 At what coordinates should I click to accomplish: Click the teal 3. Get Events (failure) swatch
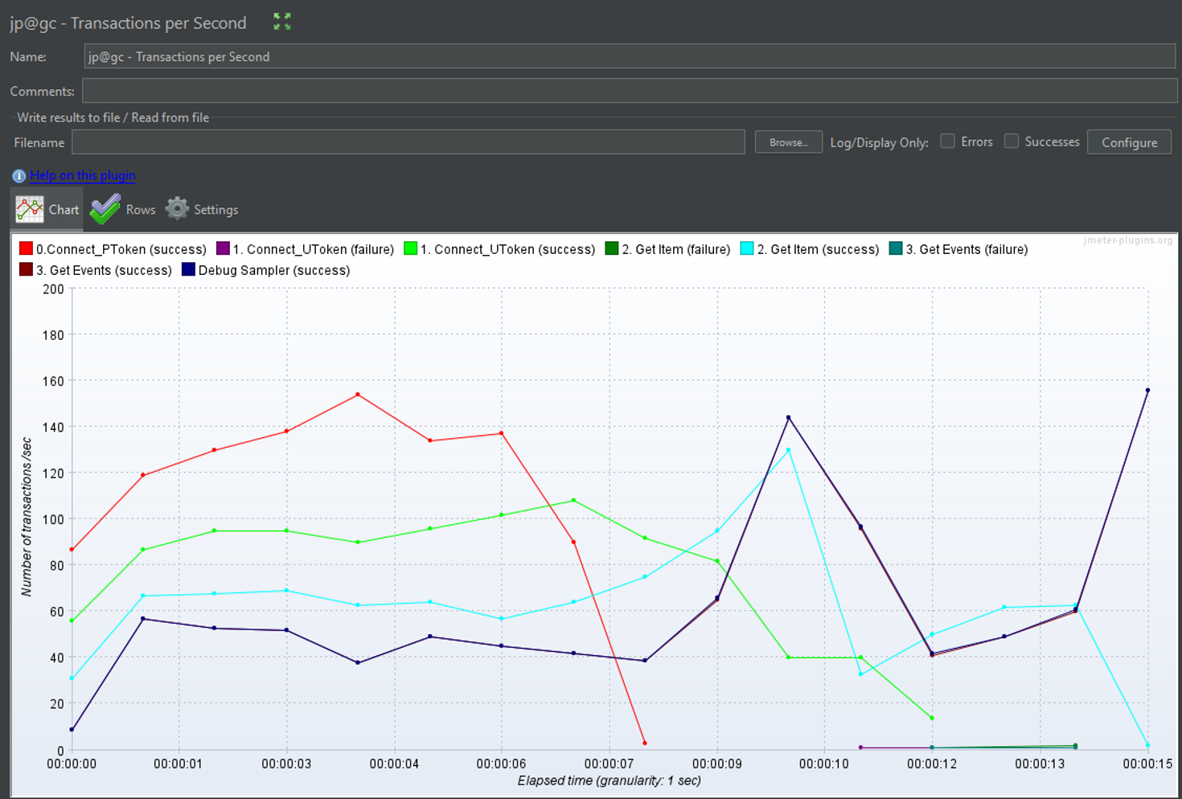coord(896,248)
